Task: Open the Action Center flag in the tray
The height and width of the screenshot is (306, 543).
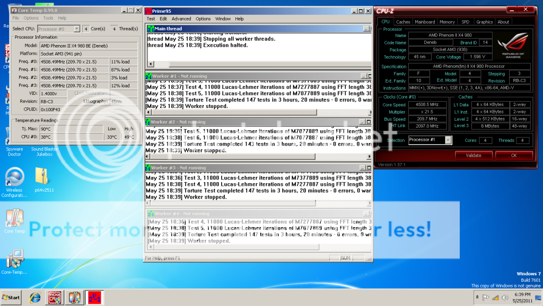Action: 486,298
